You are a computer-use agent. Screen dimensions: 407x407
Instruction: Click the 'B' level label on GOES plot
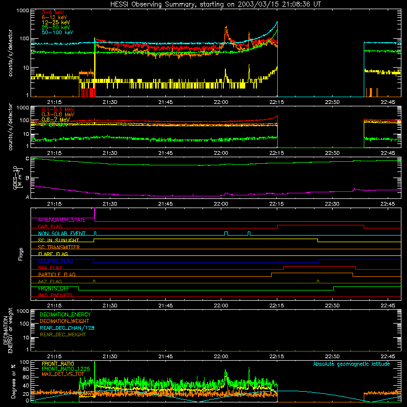point(27,178)
